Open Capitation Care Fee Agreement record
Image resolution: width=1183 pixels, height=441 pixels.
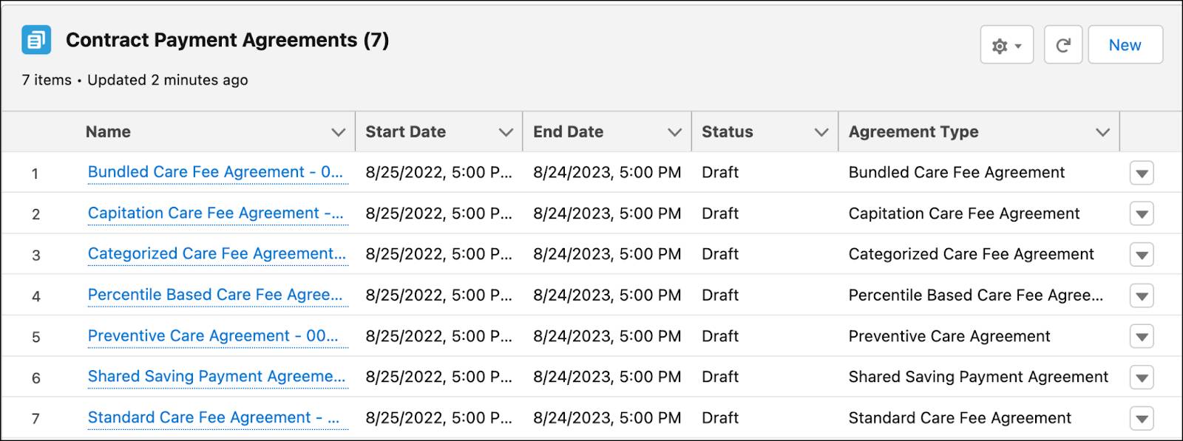215,213
